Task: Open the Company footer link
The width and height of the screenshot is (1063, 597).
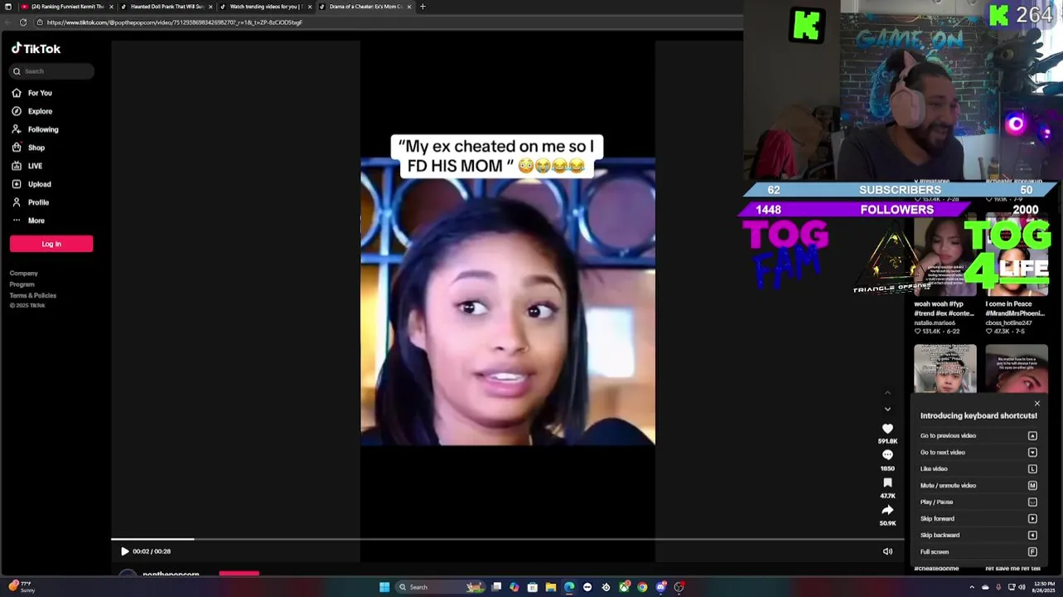Action: 23,274
